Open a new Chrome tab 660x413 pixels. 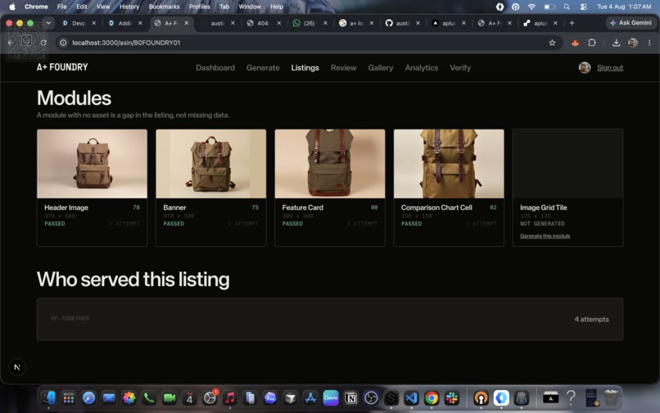572,23
